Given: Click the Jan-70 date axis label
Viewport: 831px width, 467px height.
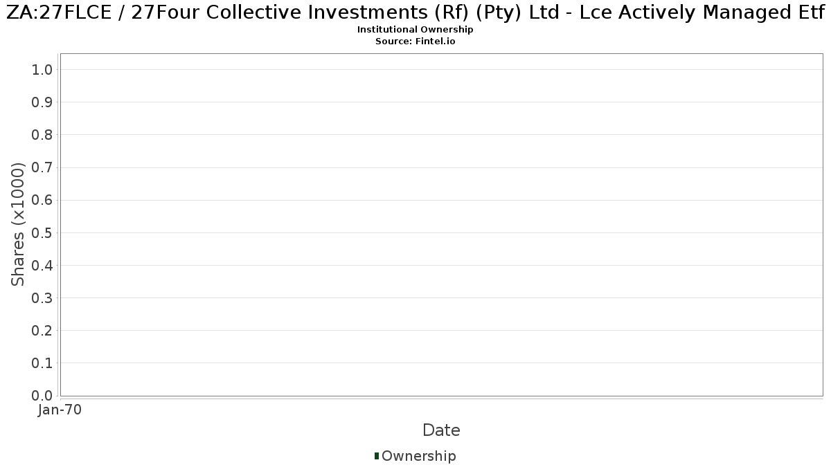Looking at the screenshot, I should (x=60, y=410).
